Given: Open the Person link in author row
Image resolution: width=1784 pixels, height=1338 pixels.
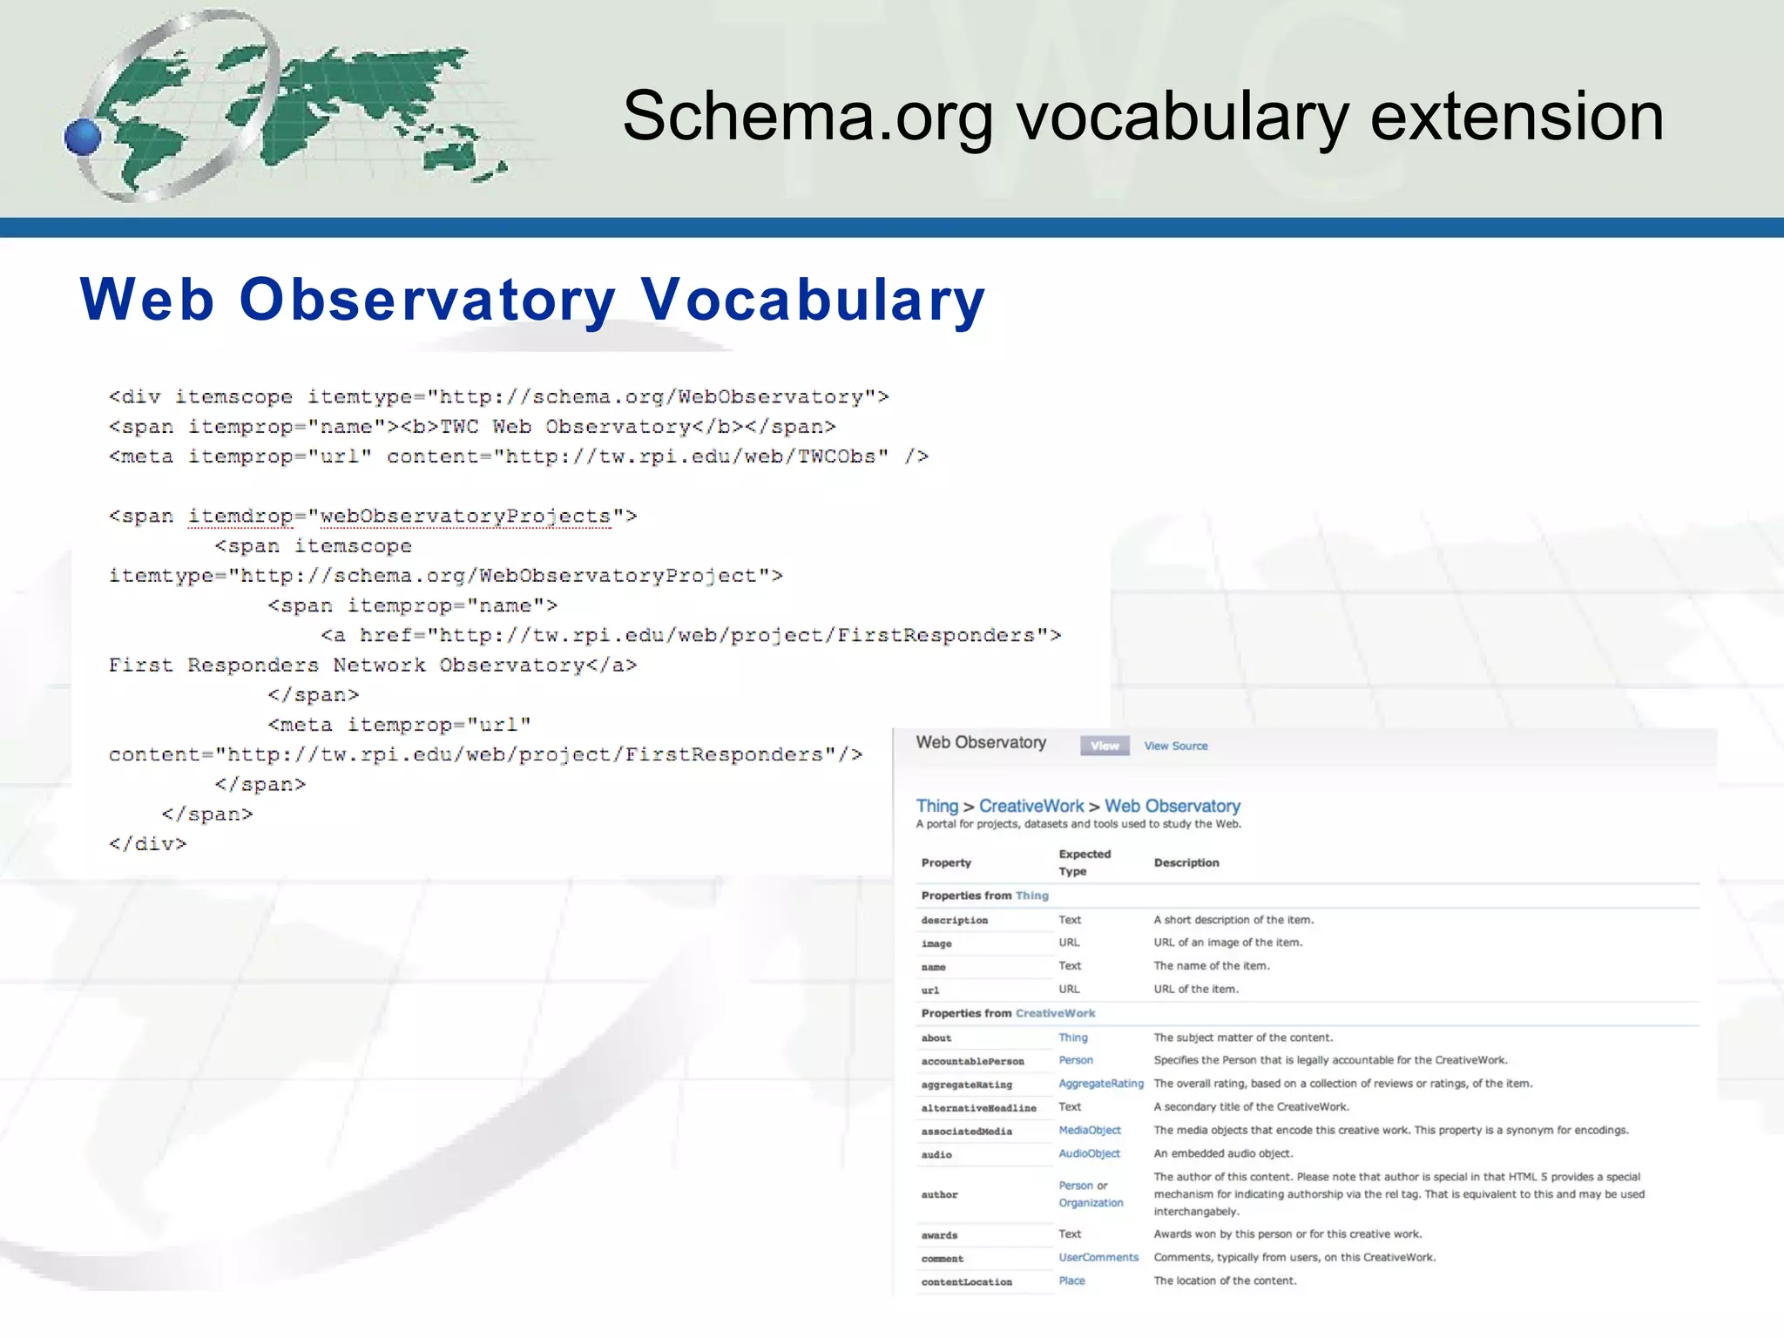Looking at the screenshot, I should coord(1076,1186).
